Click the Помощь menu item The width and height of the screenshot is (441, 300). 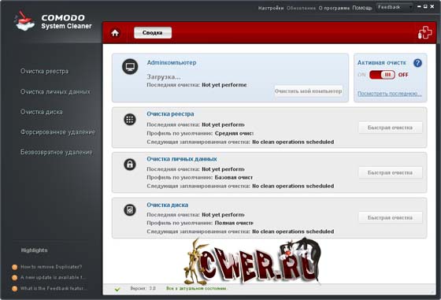click(x=362, y=8)
